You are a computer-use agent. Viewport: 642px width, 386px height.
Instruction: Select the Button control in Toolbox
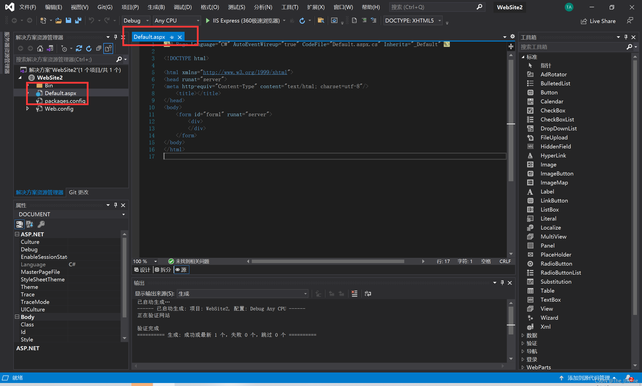pos(549,92)
